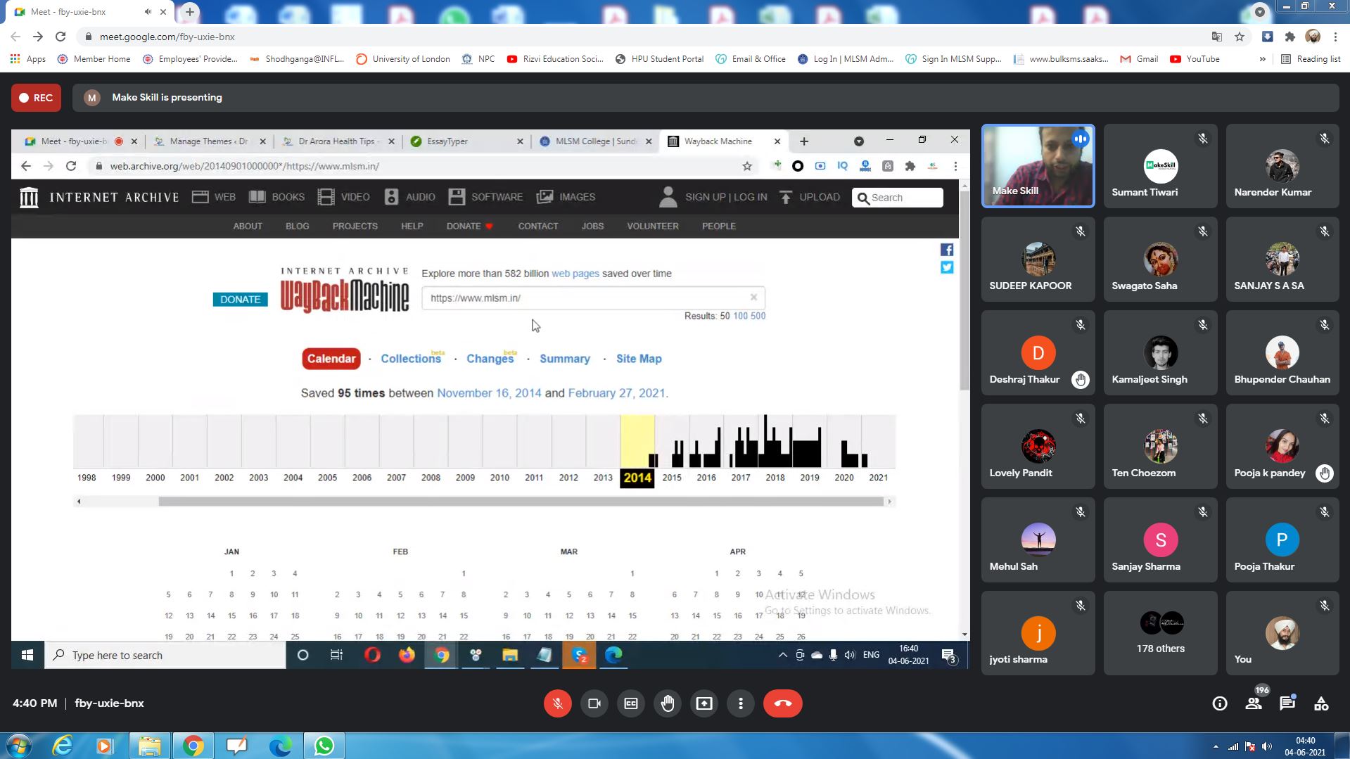Click Internet Archive search box
This screenshot has width=1350, height=759.
(x=898, y=198)
